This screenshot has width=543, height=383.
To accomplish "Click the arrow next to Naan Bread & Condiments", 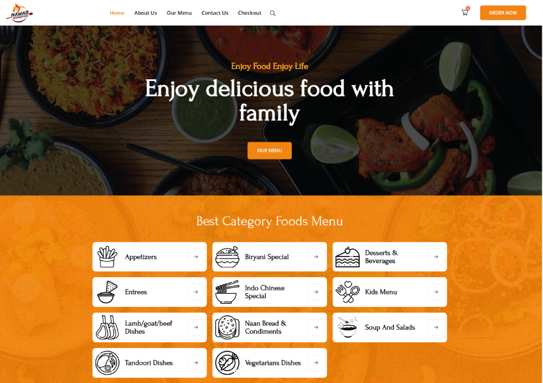I will [x=316, y=327].
